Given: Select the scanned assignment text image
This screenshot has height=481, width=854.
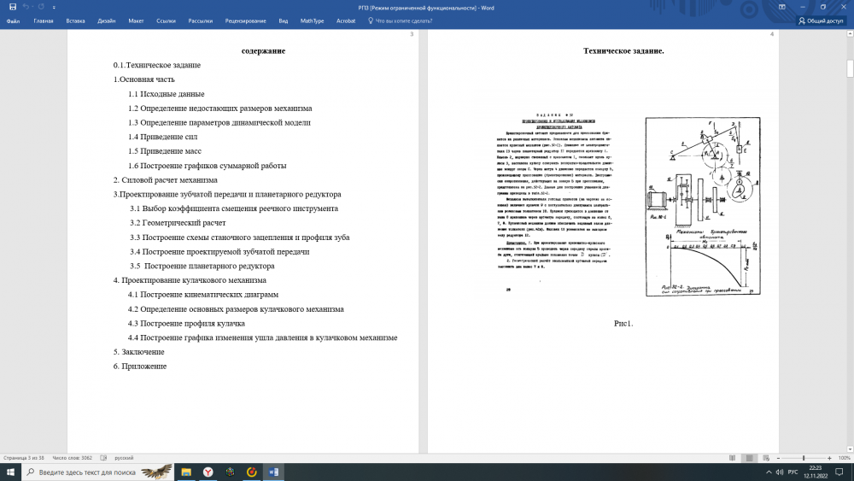Looking at the screenshot, I should coord(555,202).
